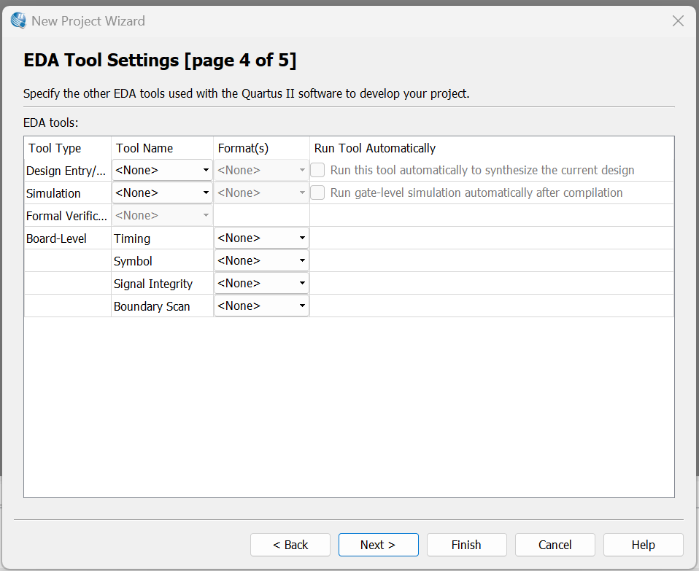Open Timing format dropdown
The height and width of the screenshot is (571, 699).
(x=261, y=238)
